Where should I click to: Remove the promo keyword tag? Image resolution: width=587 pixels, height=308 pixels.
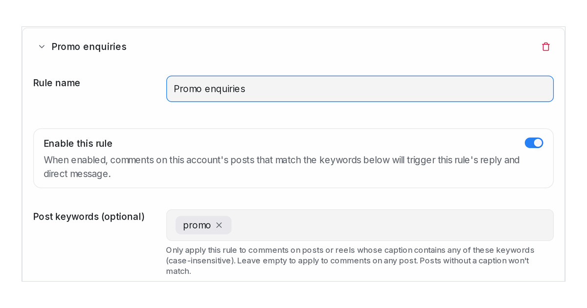coord(219,225)
